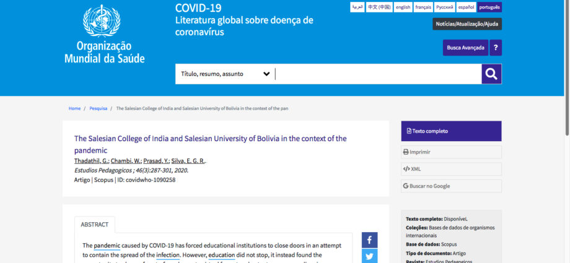The image size is (570, 263).
Task: Switch language to français
Action: (423, 7)
